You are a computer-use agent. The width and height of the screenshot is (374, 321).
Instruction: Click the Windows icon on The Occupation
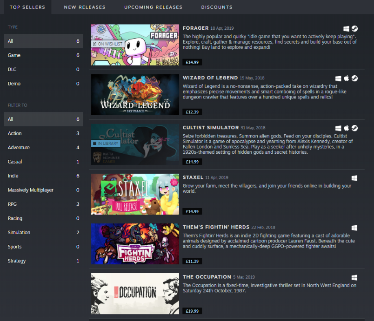[354, 277]
